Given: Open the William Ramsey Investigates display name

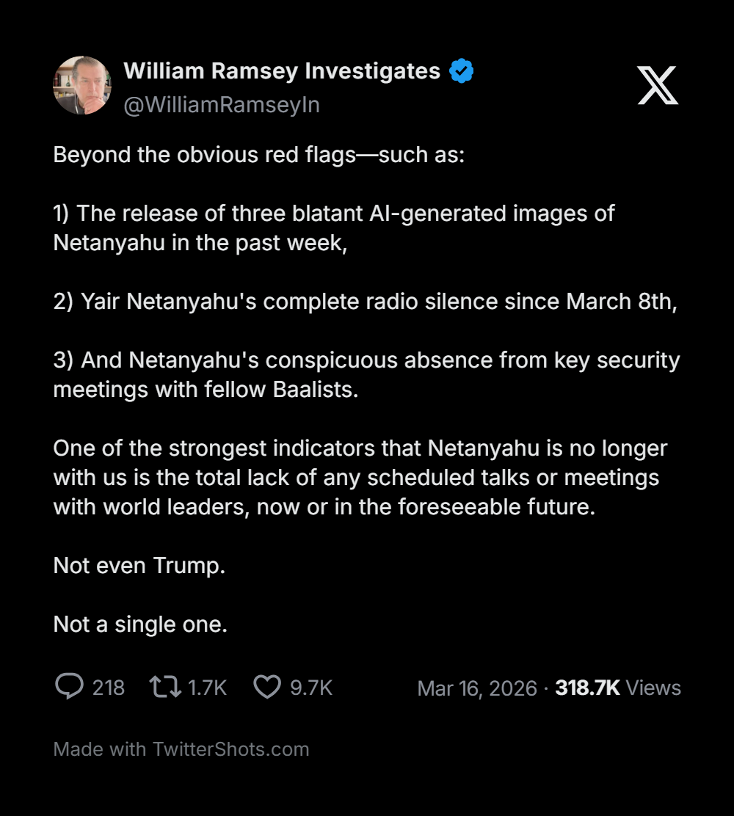Looking at the screenshot, I should coord(282,71).
